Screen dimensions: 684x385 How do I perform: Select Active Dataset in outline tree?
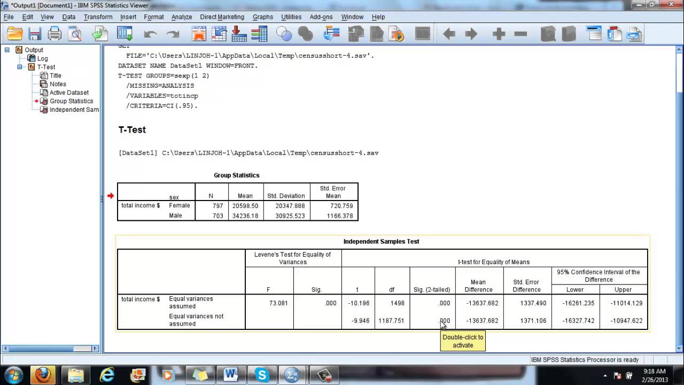click(69, 93)
